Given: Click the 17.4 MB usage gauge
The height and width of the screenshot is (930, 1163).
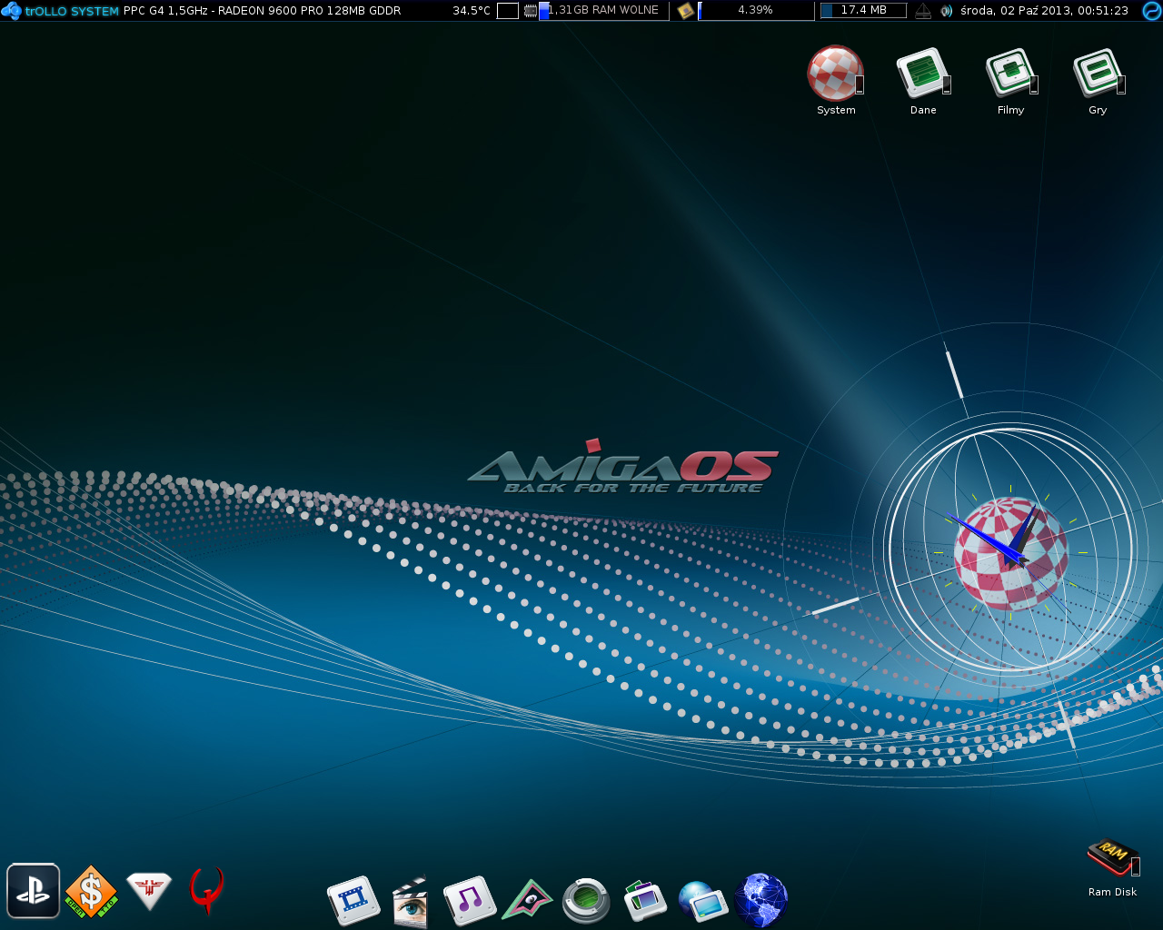Looking at the screenshot, I should coord(863,11).
